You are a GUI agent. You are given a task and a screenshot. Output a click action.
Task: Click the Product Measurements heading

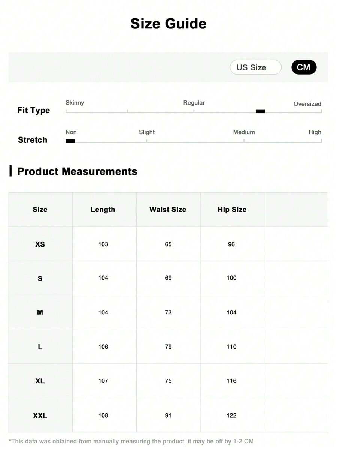coord(77,171)
